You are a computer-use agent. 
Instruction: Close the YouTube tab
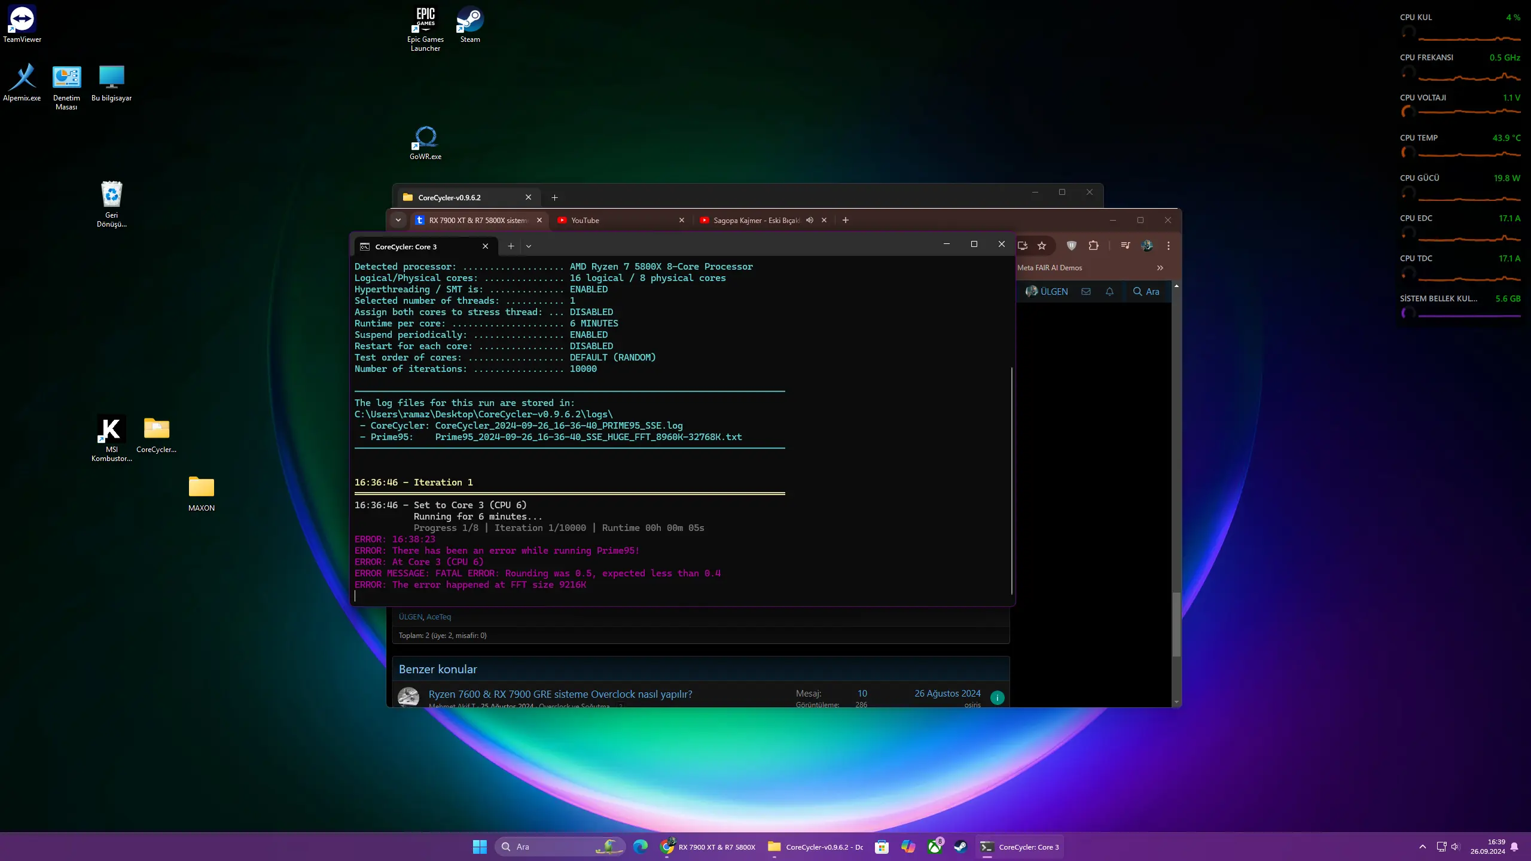tap(681, 220)
